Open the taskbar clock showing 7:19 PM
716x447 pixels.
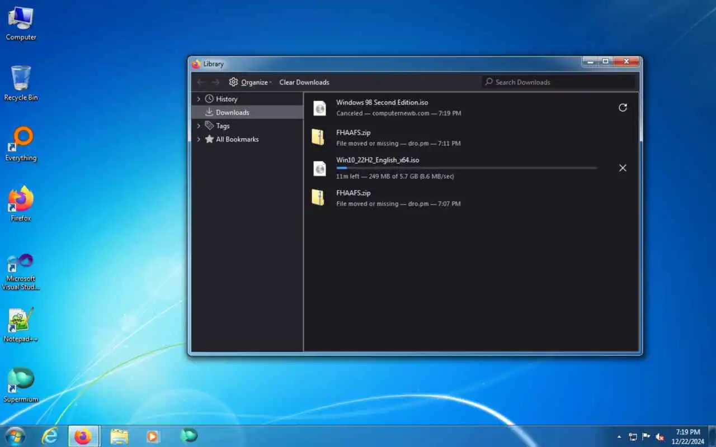(689, 436)
